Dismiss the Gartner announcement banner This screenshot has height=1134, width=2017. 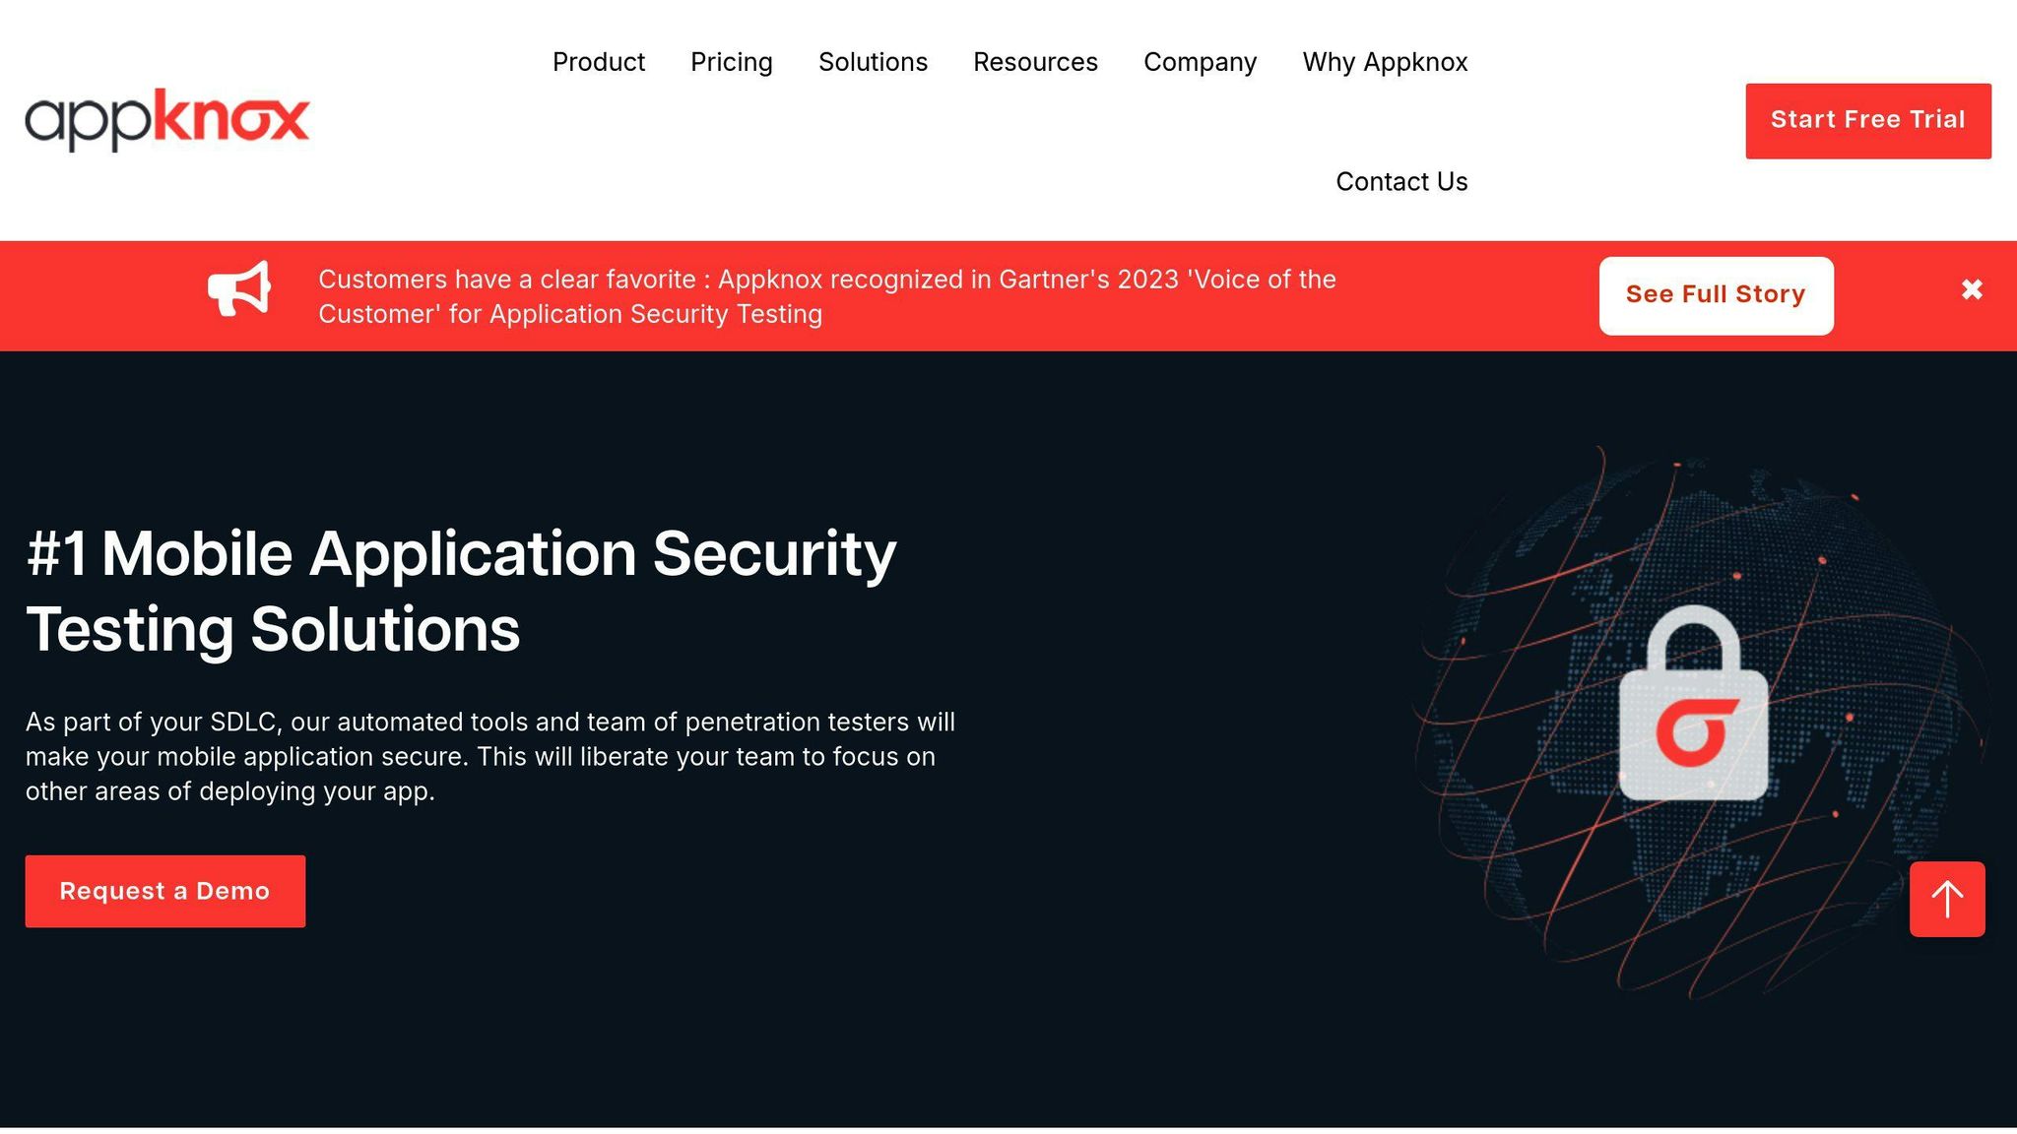click(x=1971, y=289)
